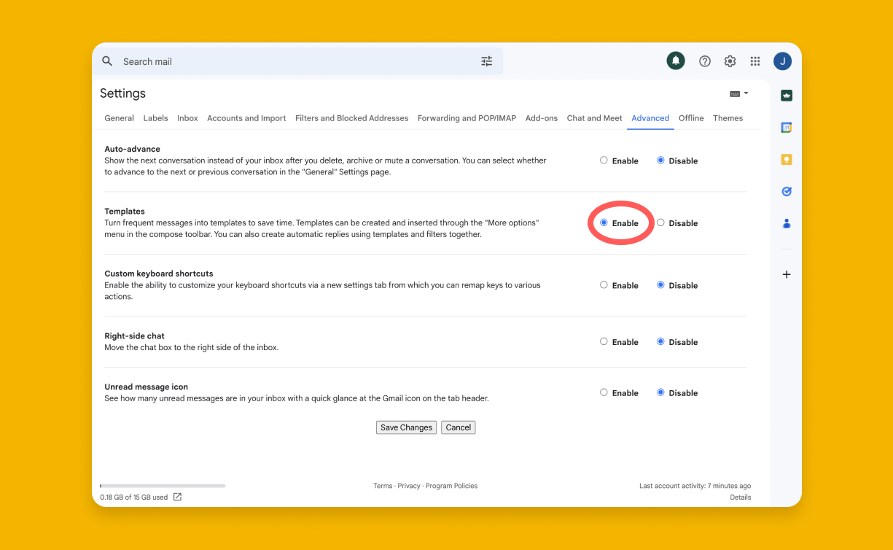Open the Program Policies link
Viewport: 893px width, 550px height.
451,485
